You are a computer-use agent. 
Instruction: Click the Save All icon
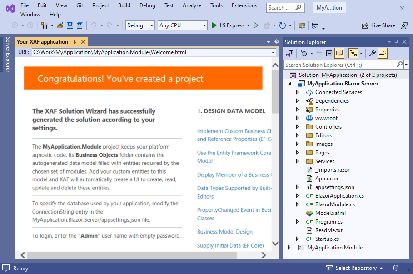[x=80, y=25]
